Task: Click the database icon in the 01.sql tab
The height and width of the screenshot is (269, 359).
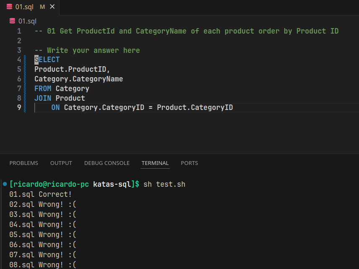Action: tap(9, 7)
